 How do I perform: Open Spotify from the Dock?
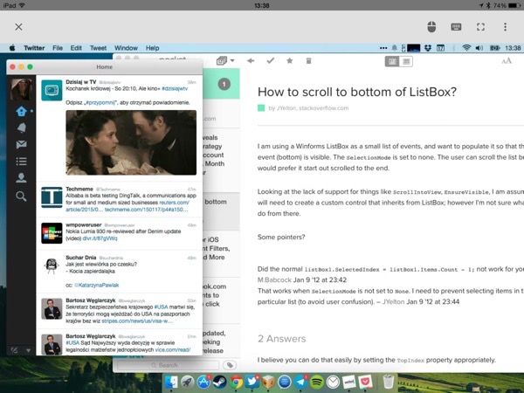pyautogui.click(x=317, y=382)
